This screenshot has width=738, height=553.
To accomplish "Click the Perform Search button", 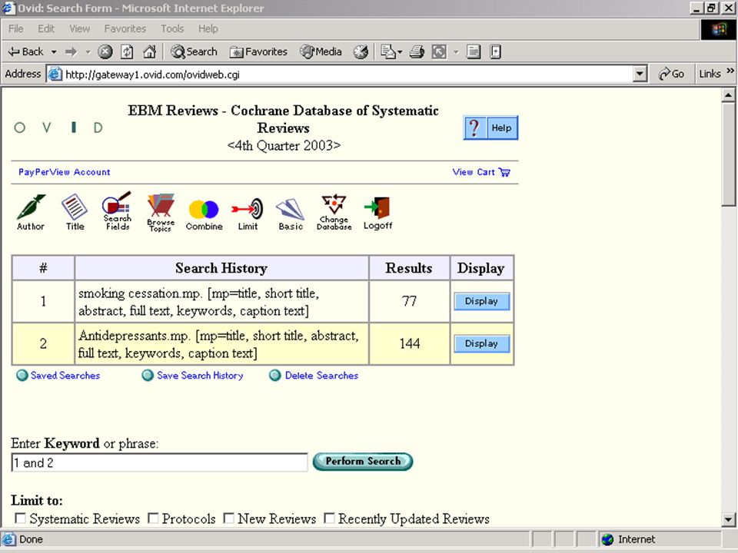I will click(363, 462).
